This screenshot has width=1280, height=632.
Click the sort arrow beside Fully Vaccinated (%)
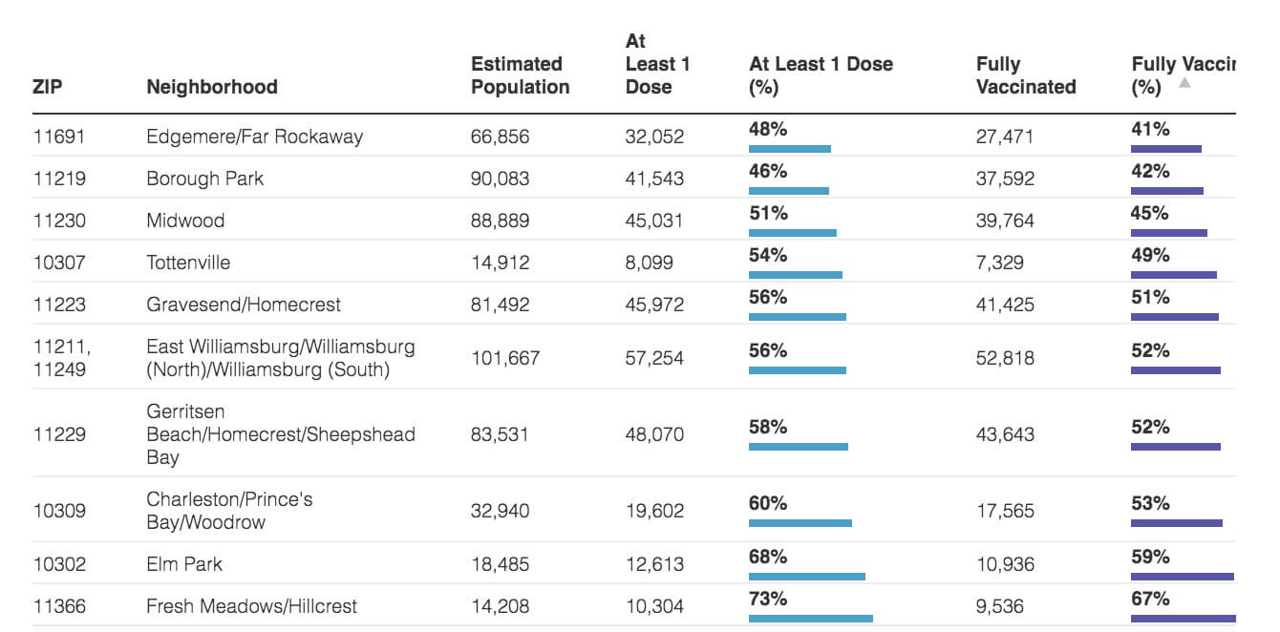(x=1184, y=83)
